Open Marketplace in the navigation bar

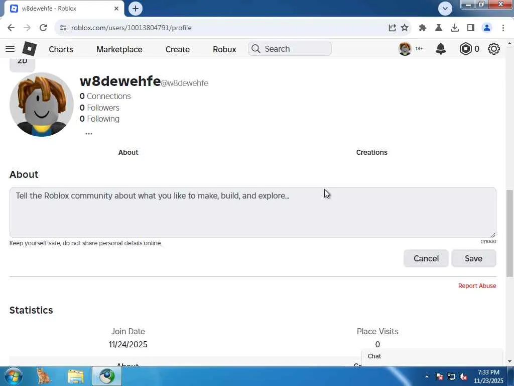(x=119, y=49)
